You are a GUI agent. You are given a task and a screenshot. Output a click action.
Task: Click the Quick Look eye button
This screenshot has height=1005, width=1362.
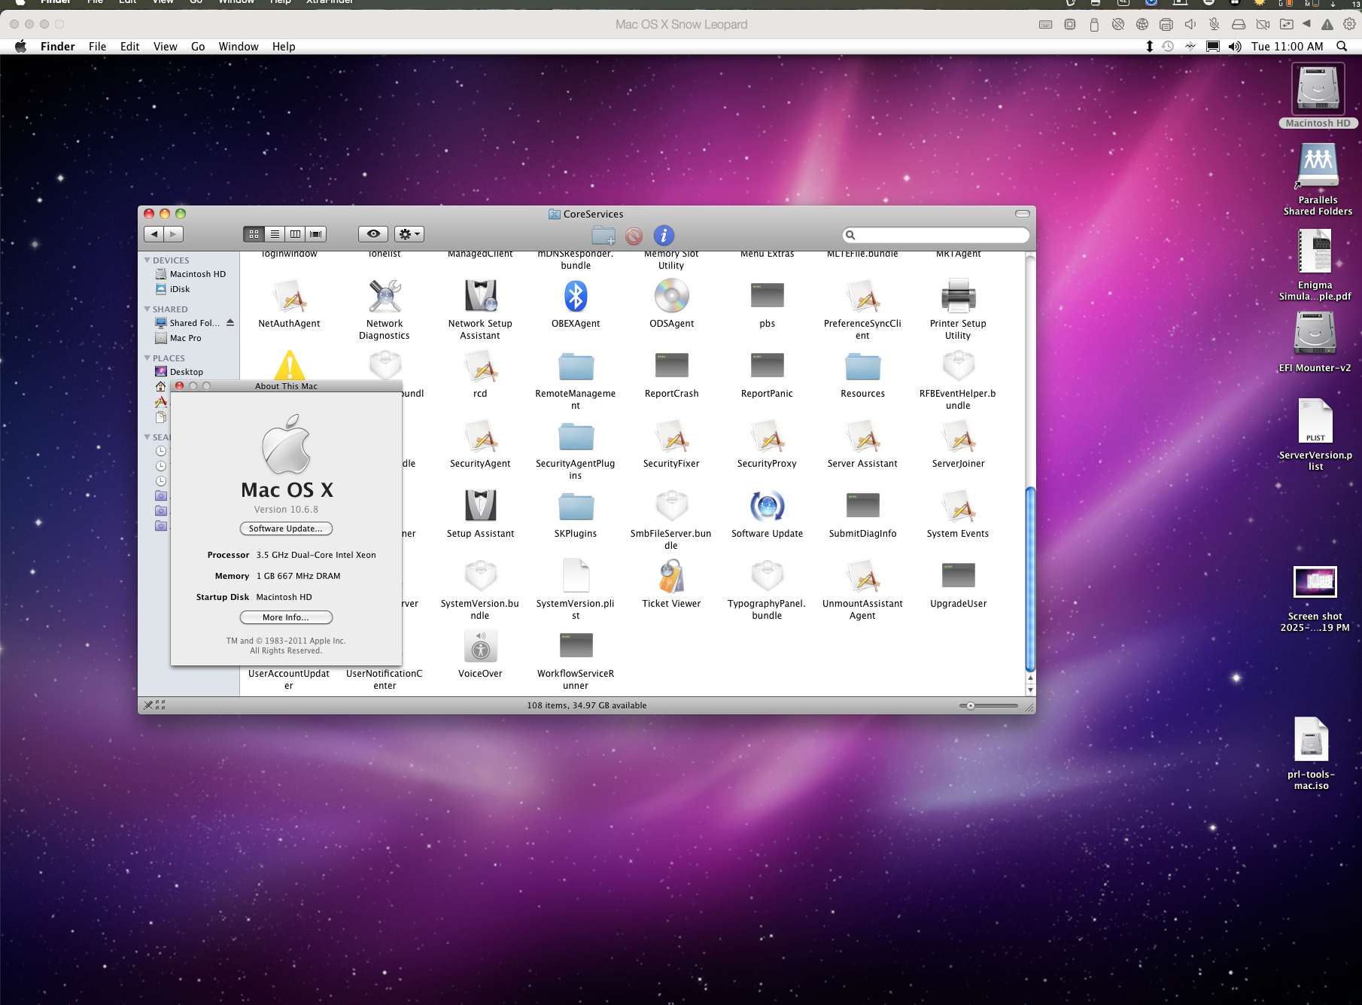tap(373, 234)
